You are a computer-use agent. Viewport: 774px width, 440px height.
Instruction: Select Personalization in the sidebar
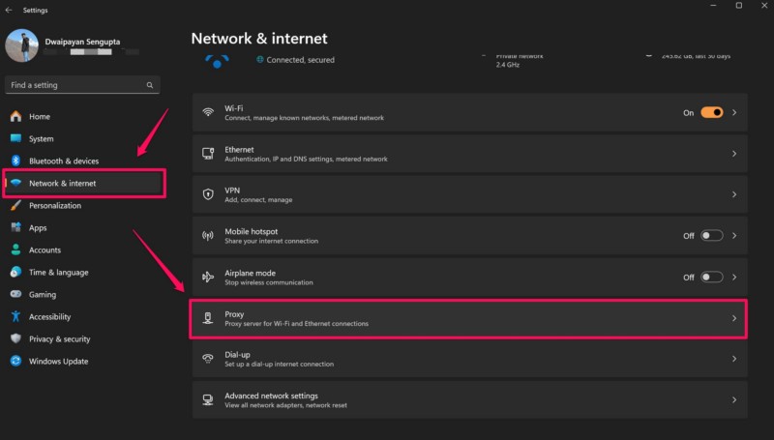coord(55,205)
